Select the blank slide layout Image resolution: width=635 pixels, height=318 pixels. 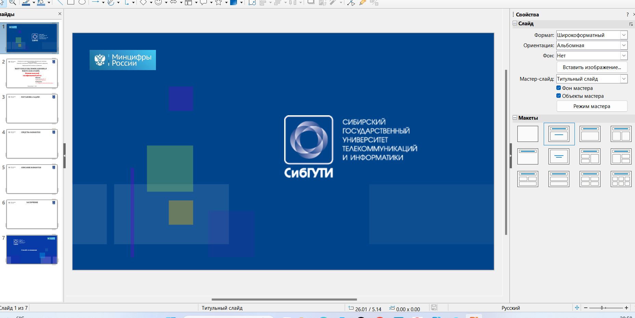click(x=528, y=134)
